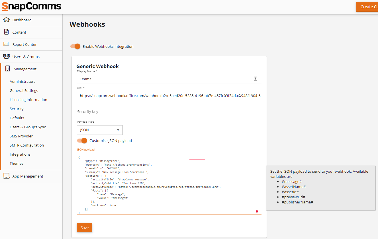Click the '"summary"' line in payload
378x239 pixels.
coord(117,172)
